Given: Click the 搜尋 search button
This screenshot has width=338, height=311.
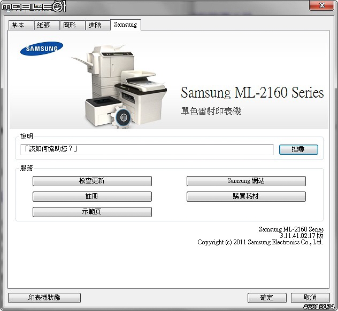Looking at the screenshot, I should pyautogui.click(x=298, y=149).
